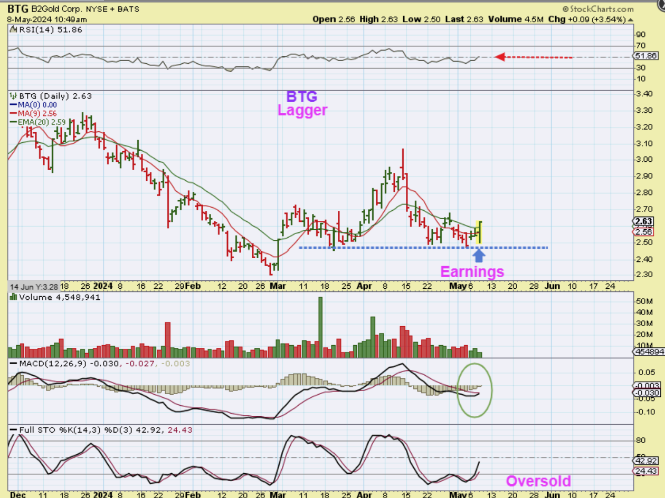The image size is (665, 498).
Task: Click the 51.86 RSI value tag on axis
Action: (x=647, y=55)
